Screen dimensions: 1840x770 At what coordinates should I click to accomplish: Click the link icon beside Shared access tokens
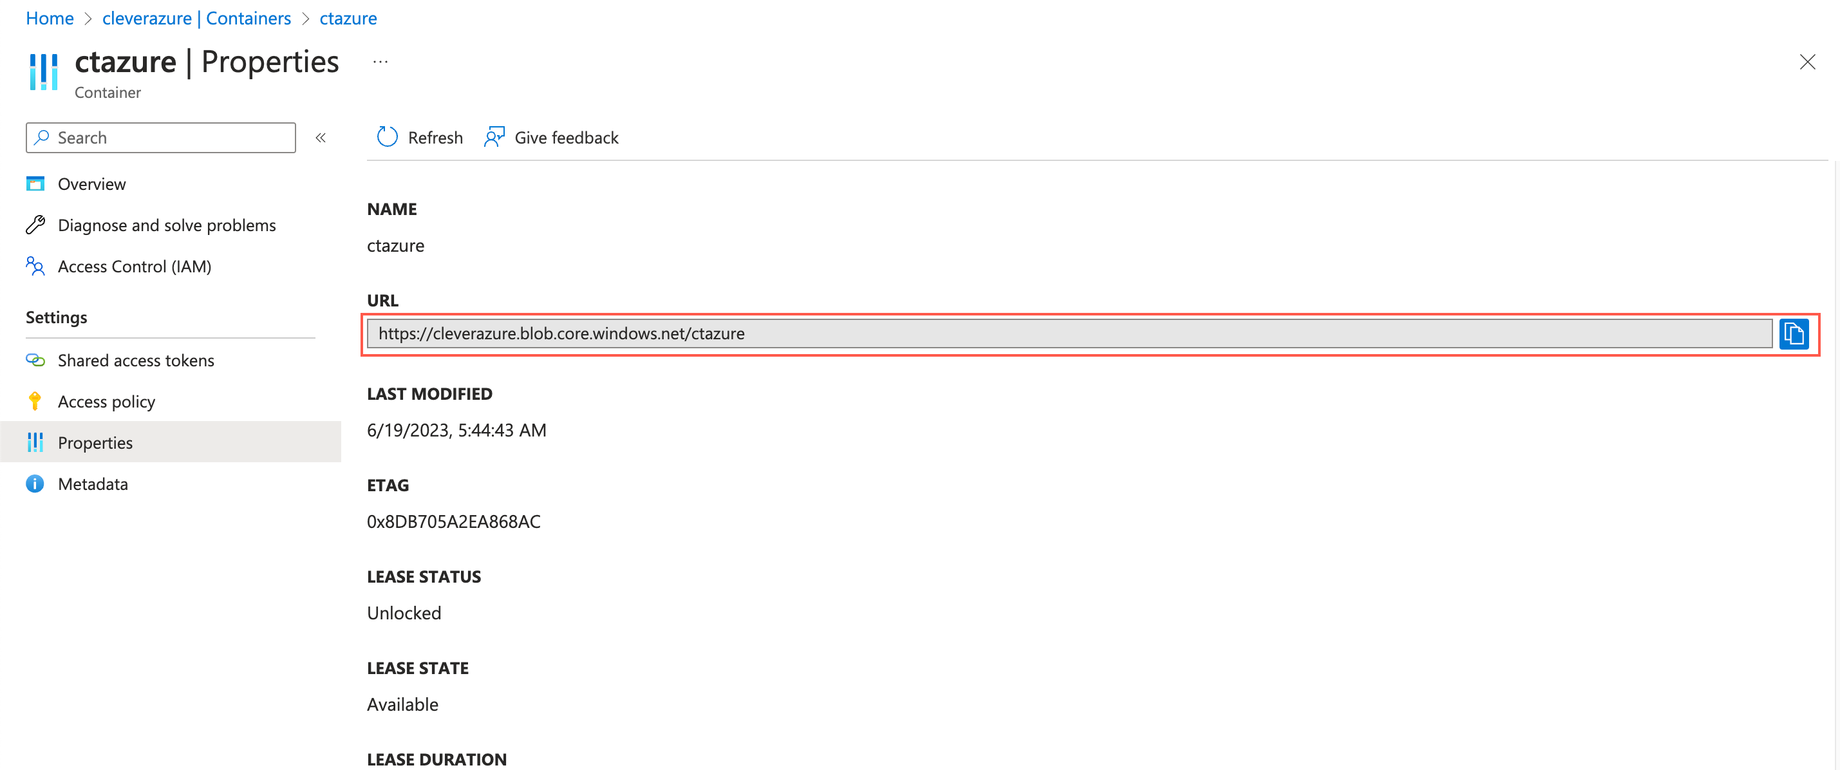click(35, 360)
